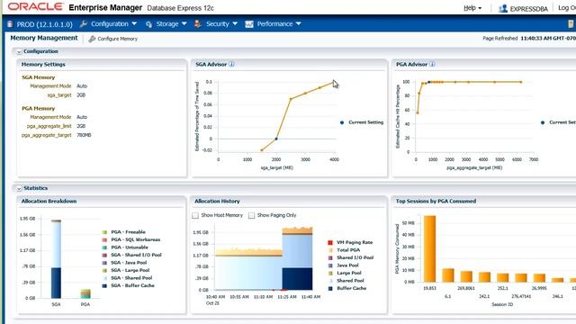Click the sga_target value 2GB
576x324 pixels.
click(81, 95)
